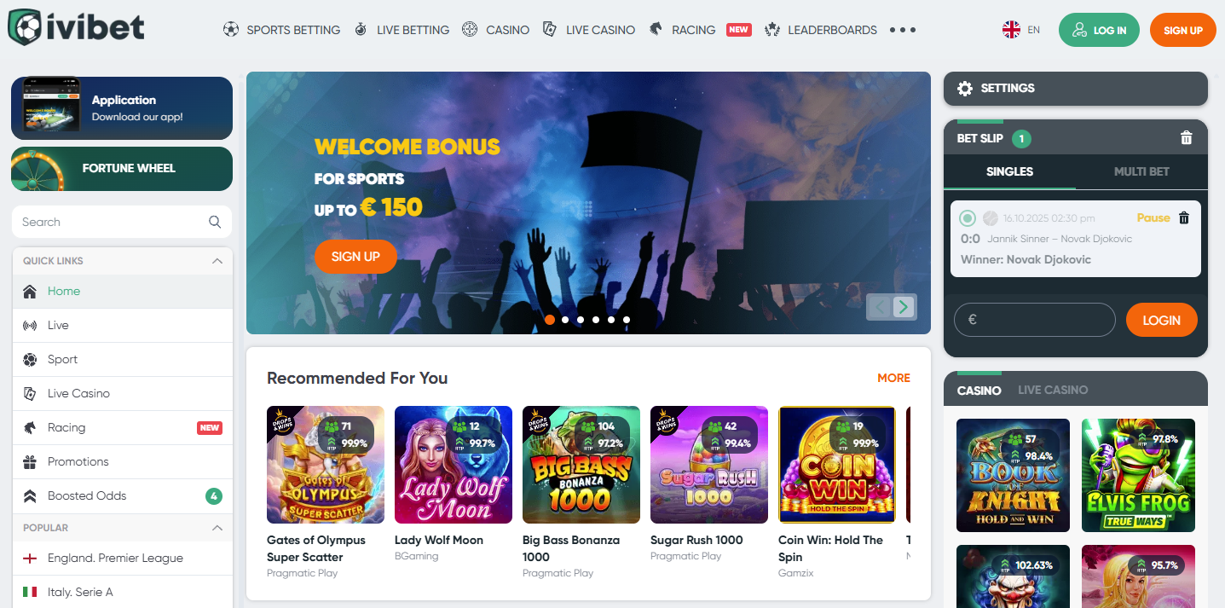Open Settings gear in right panel
The height and width of the screenshot is (608, 1225).
tap(965, 89)
